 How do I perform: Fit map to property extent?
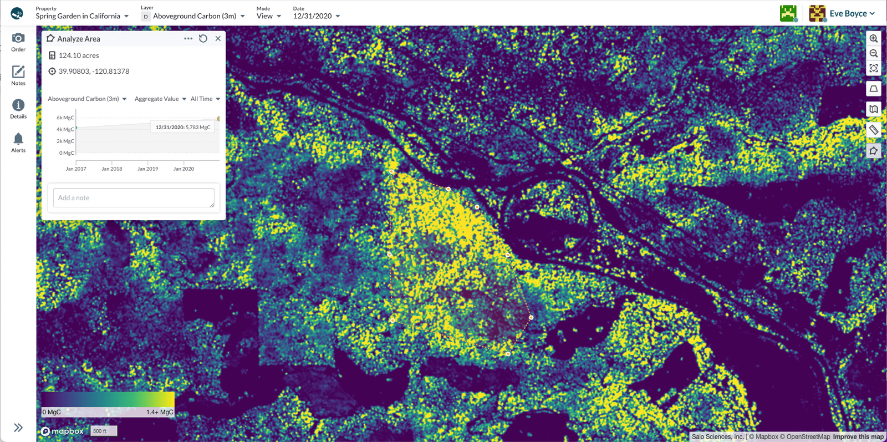(x=874, y=68)
